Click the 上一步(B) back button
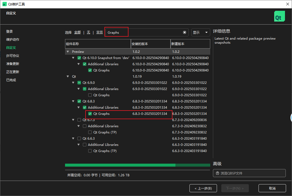The height and width of the screenshot is (196, 292). 203,188
